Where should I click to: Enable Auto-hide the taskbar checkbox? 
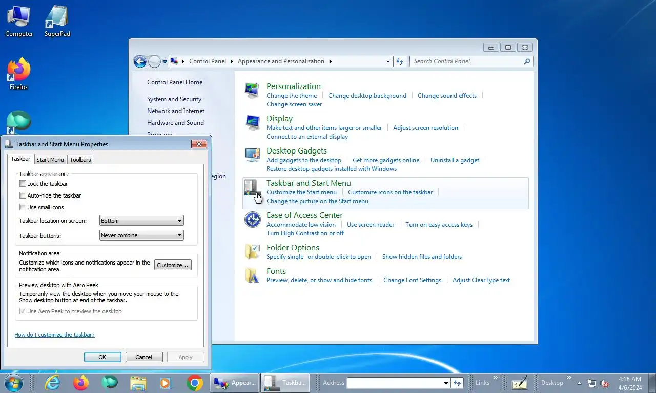point(23,195)
